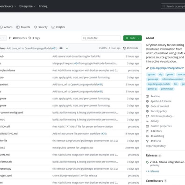The image size is (185, 185).
Task: Select the gemini topic tag
Action: coord(170,74)
